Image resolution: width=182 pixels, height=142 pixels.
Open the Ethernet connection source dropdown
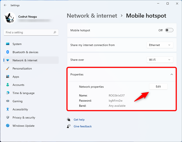tap(160, 45)
